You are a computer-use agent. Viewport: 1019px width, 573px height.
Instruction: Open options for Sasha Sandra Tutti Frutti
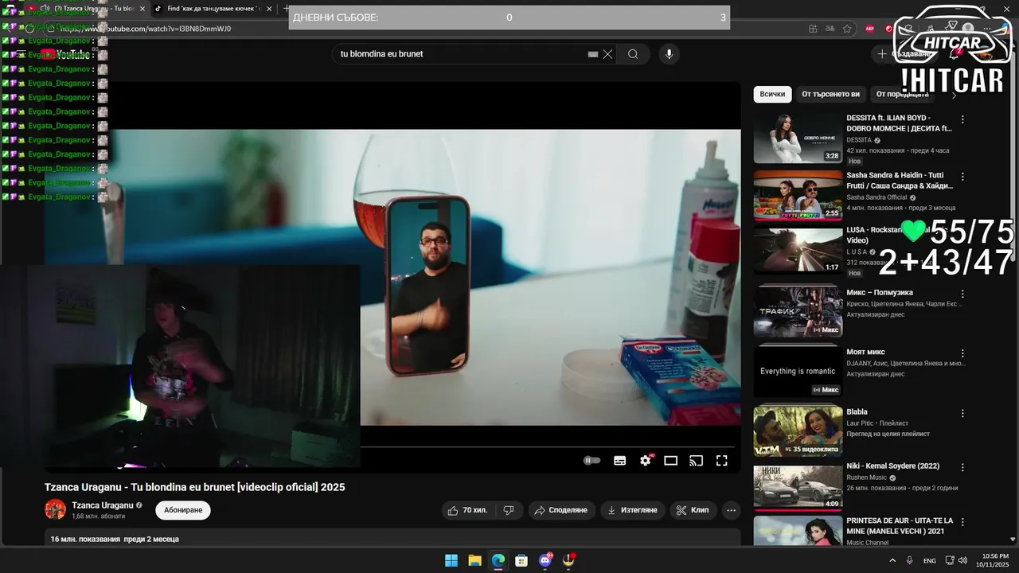(962, 177)
